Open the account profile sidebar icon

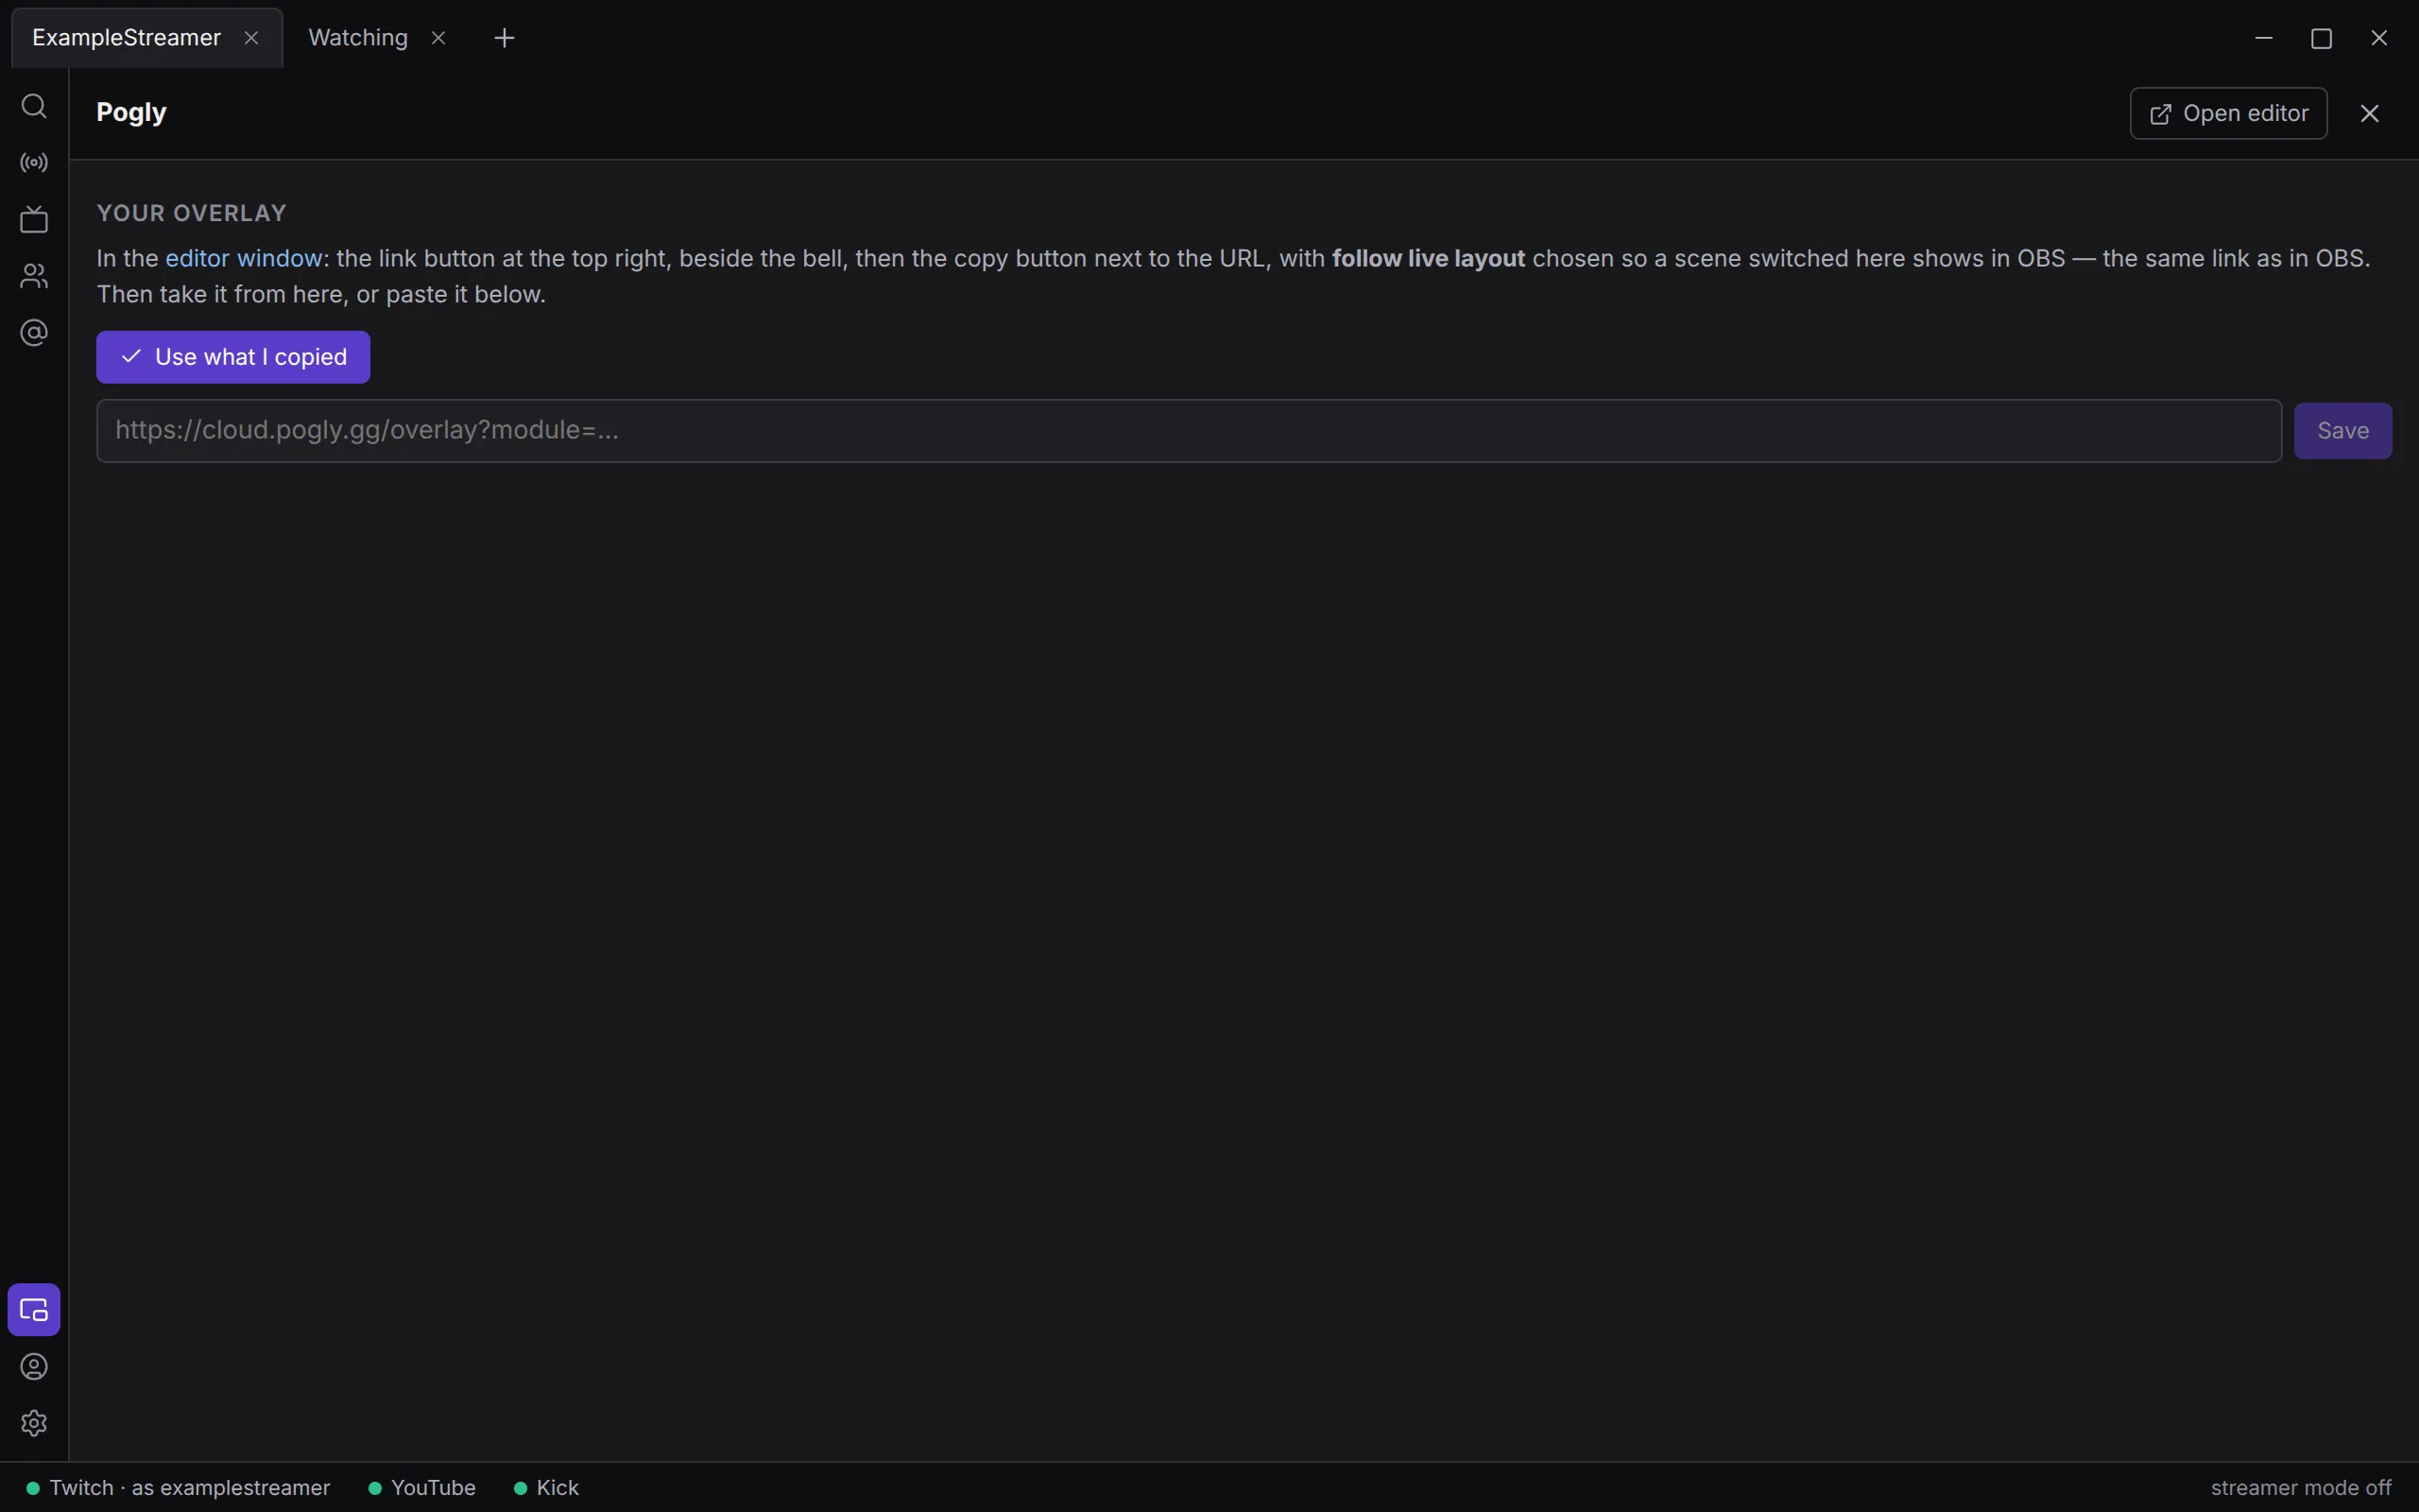[34, 1367]
